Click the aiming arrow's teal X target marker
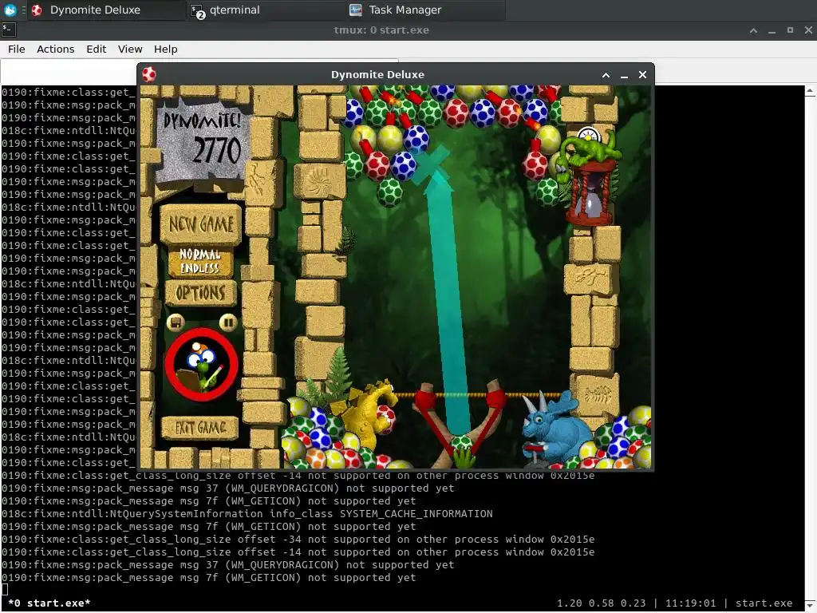The image size is (817, 613). [432, 164]
